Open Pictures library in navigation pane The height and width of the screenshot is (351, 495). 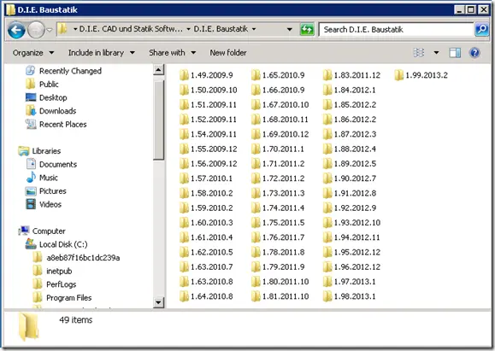(46, 191)
